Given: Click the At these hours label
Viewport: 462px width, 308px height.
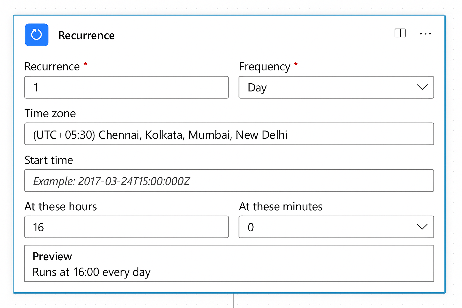Looking at the screenshot, I should click(61, 207).
